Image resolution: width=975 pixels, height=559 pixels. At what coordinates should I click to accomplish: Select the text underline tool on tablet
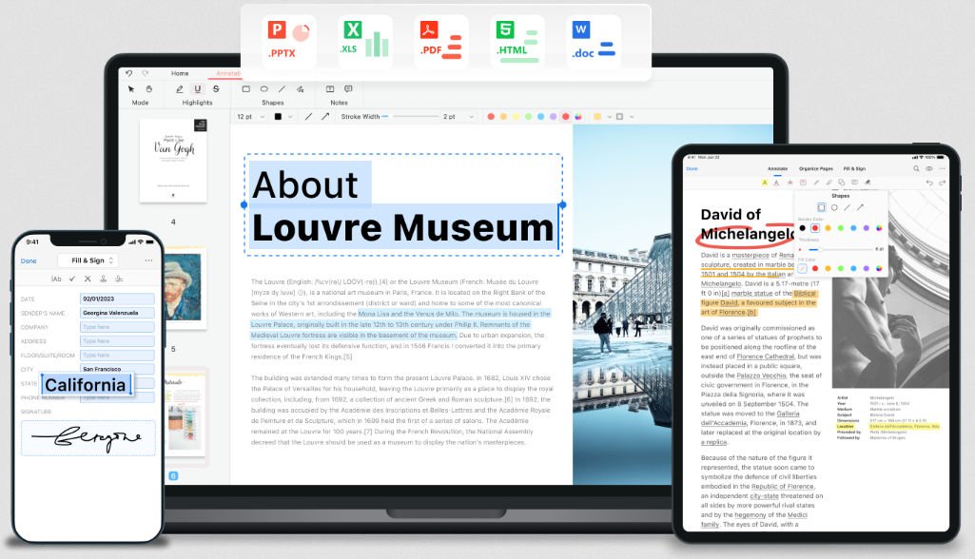[x=776, y=183]
